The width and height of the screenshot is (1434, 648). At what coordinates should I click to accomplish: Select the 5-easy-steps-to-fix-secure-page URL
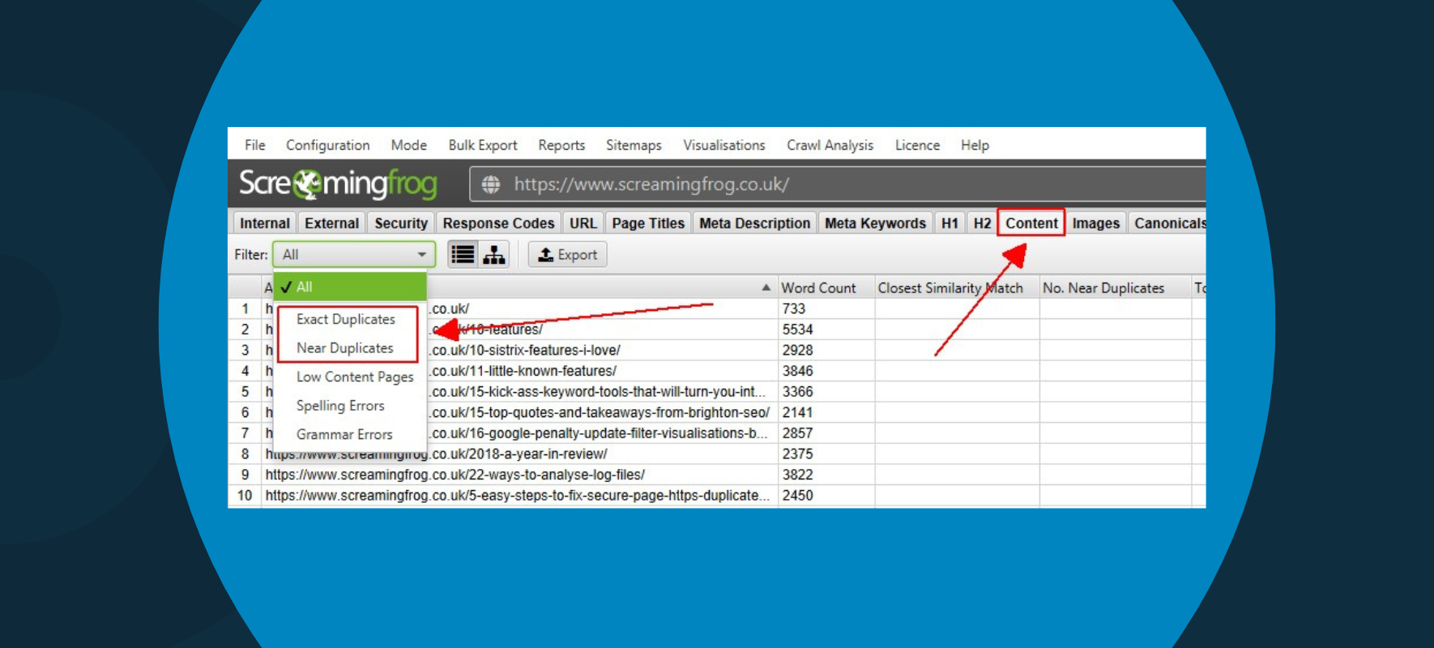pos(519,495)
